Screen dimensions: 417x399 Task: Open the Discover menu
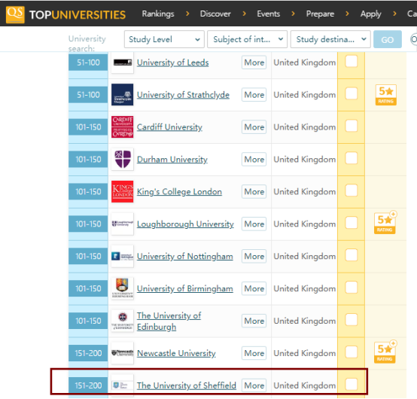pos(215,14)
